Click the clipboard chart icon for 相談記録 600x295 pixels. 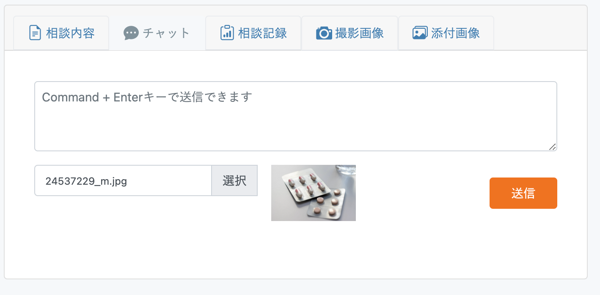pos(227,33)
